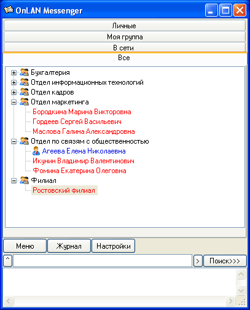Maximize the OnLAN Messenger window
This screenshot has width=250, height=310.
(x=225, y=10)
